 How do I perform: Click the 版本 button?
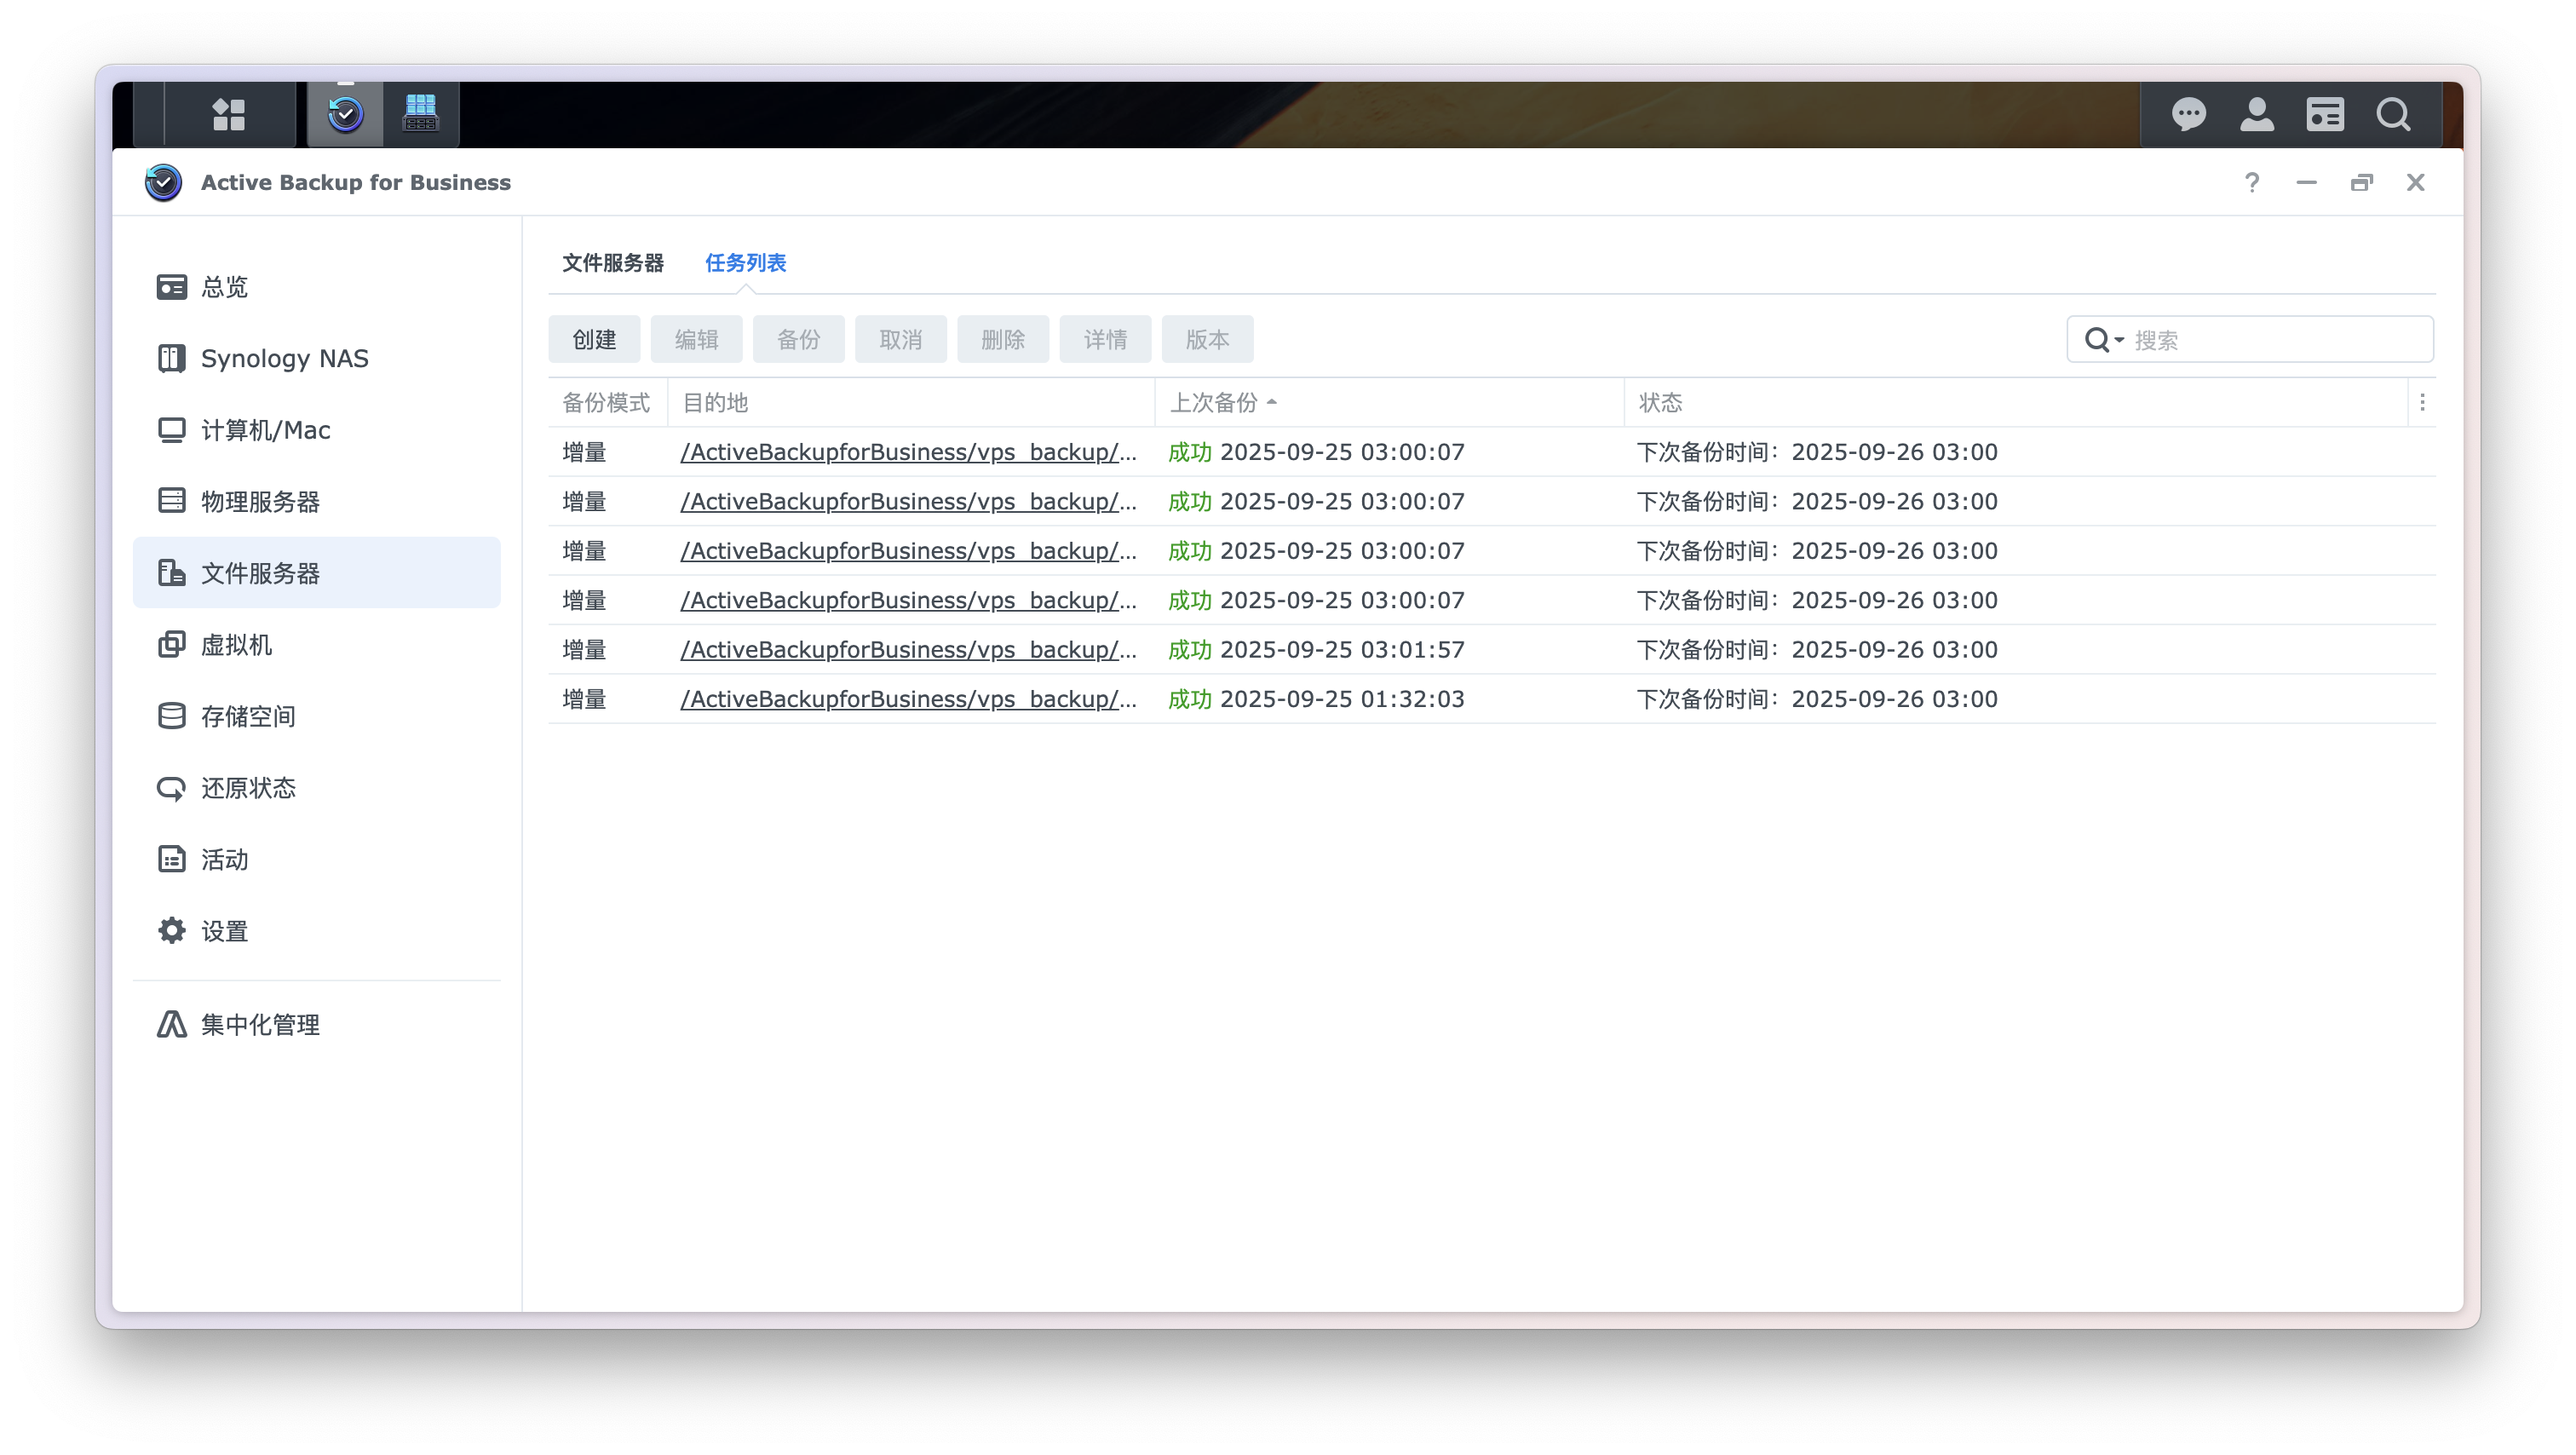[1207, 340]
